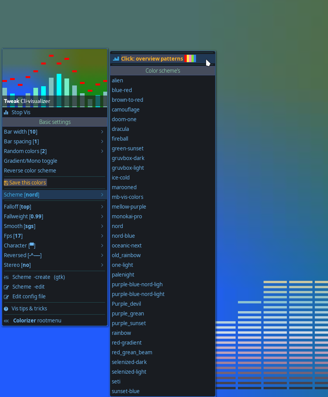Choose the gruvbox-dark scheme
Viewport: 328px width, 397px height.
click(x=128, y=158)
